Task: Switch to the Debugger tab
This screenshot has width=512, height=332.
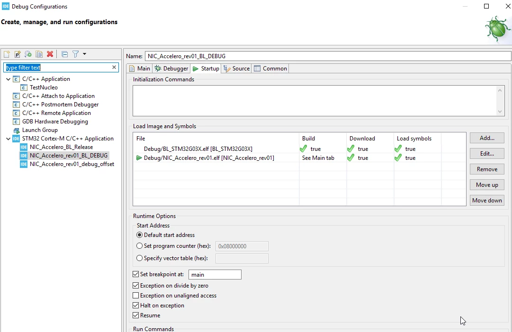Action: 171,69
